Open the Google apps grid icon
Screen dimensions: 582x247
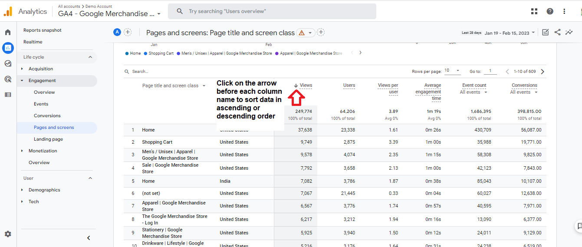coord(534,11)
